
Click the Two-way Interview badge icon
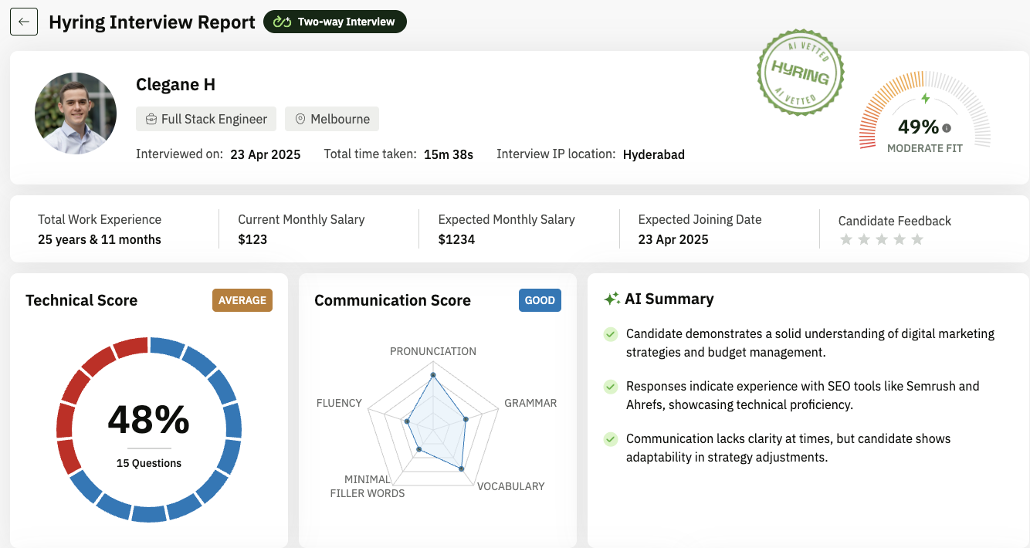283,22
